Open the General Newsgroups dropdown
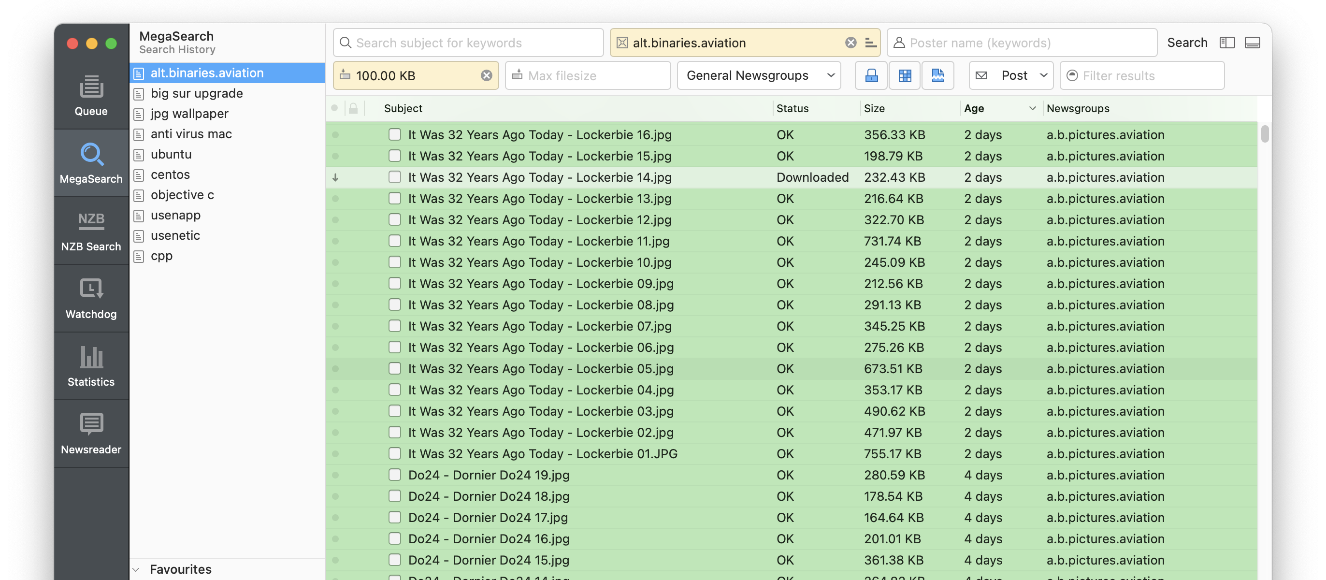The width and height of the screenshot is (1326, 580). tap(759, 76)
